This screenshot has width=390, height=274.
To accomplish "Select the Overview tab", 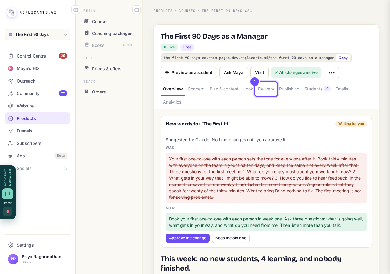I will click(x=173, y=89).
